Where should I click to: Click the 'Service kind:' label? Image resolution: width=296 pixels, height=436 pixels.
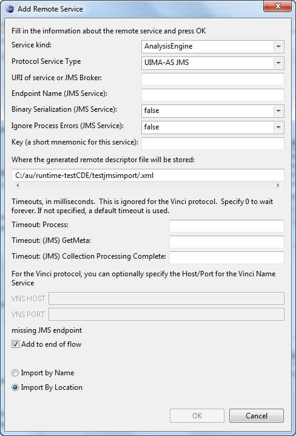pos(32,45)
